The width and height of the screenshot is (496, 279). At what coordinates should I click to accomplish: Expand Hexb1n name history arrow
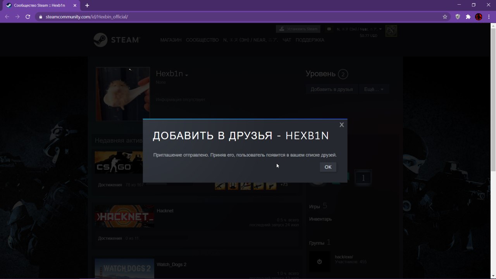point(186,75)
